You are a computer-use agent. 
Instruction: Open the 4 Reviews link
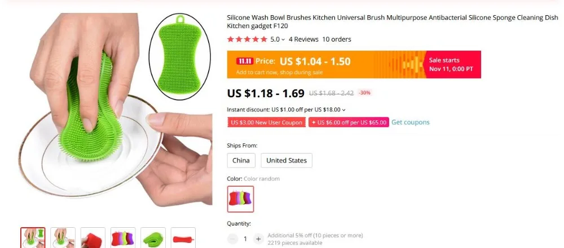(303, 39)
